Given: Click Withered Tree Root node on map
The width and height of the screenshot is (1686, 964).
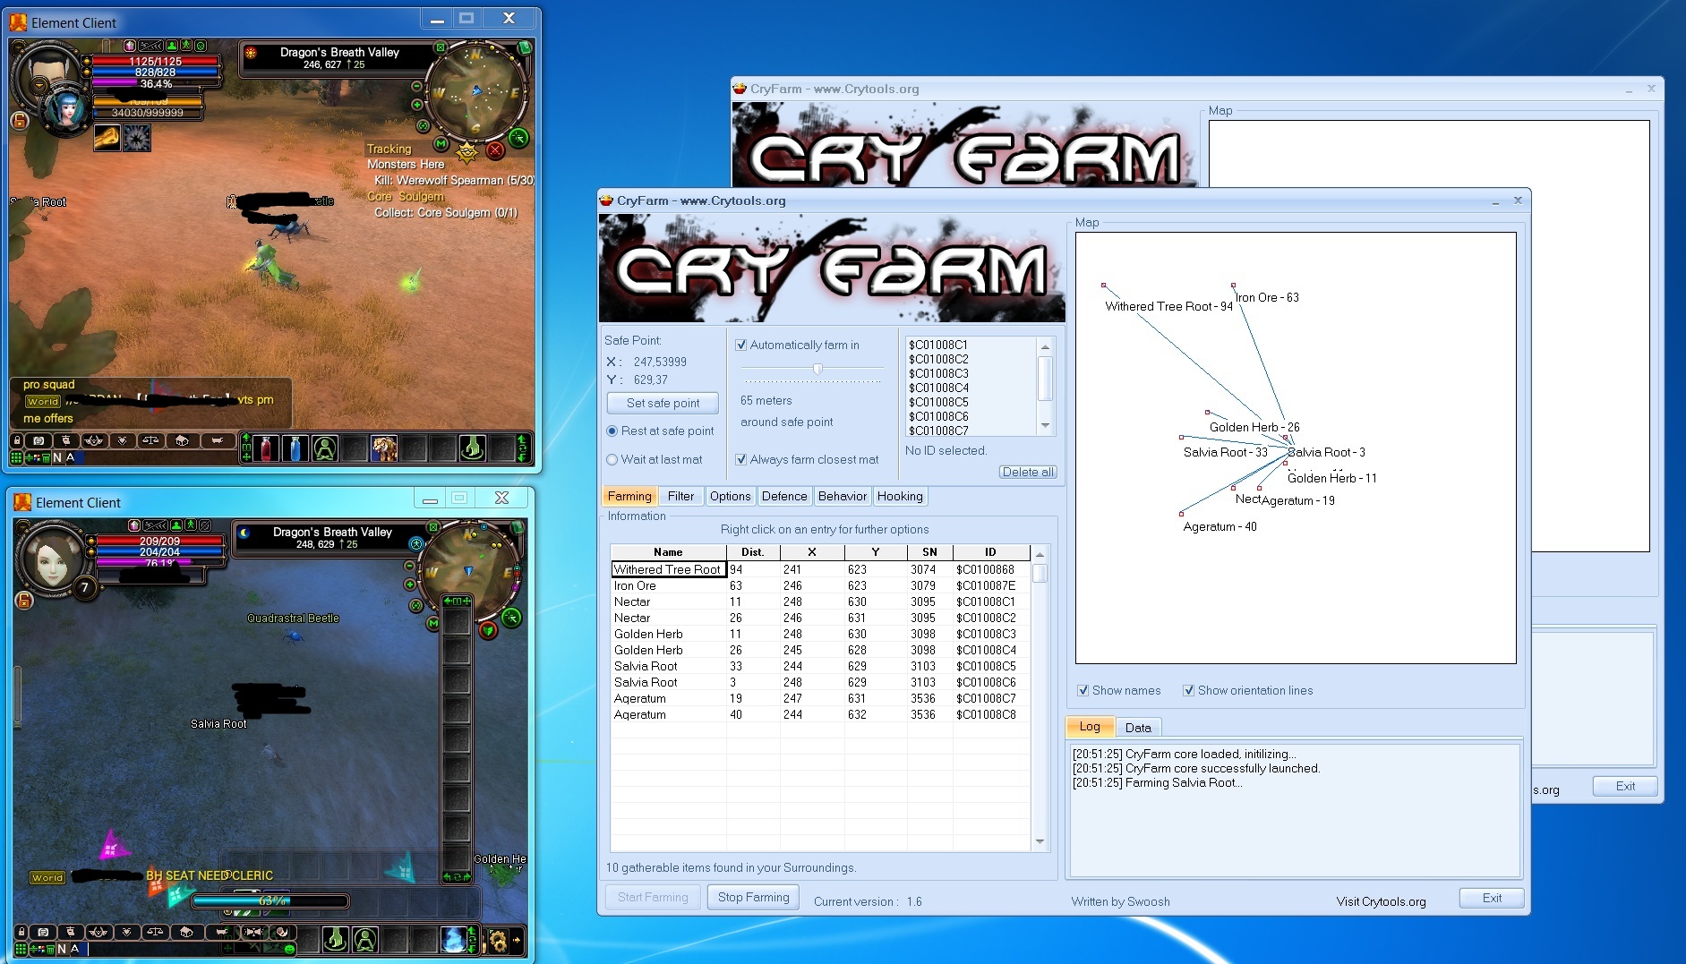Looking at the screenshot, I should click(1104, 286).
